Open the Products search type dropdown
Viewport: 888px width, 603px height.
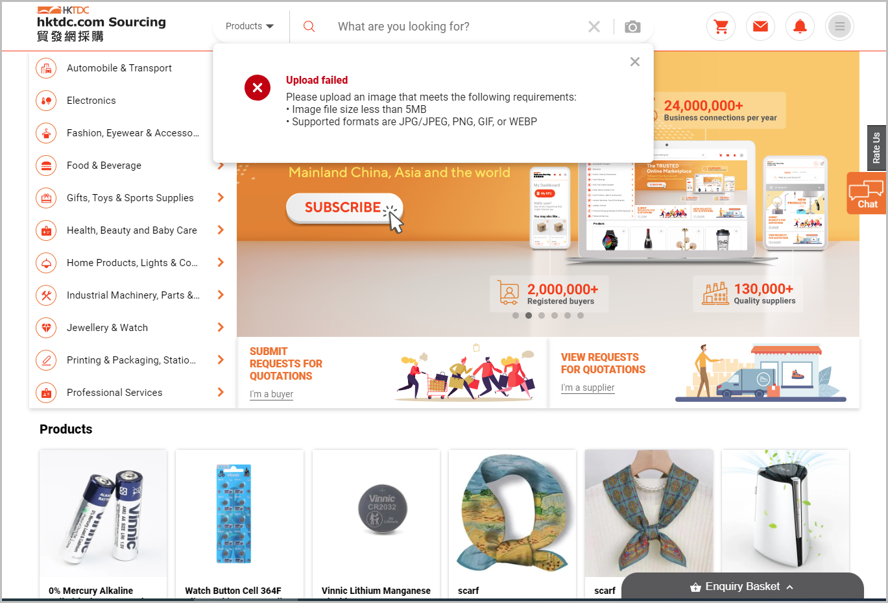250,26
